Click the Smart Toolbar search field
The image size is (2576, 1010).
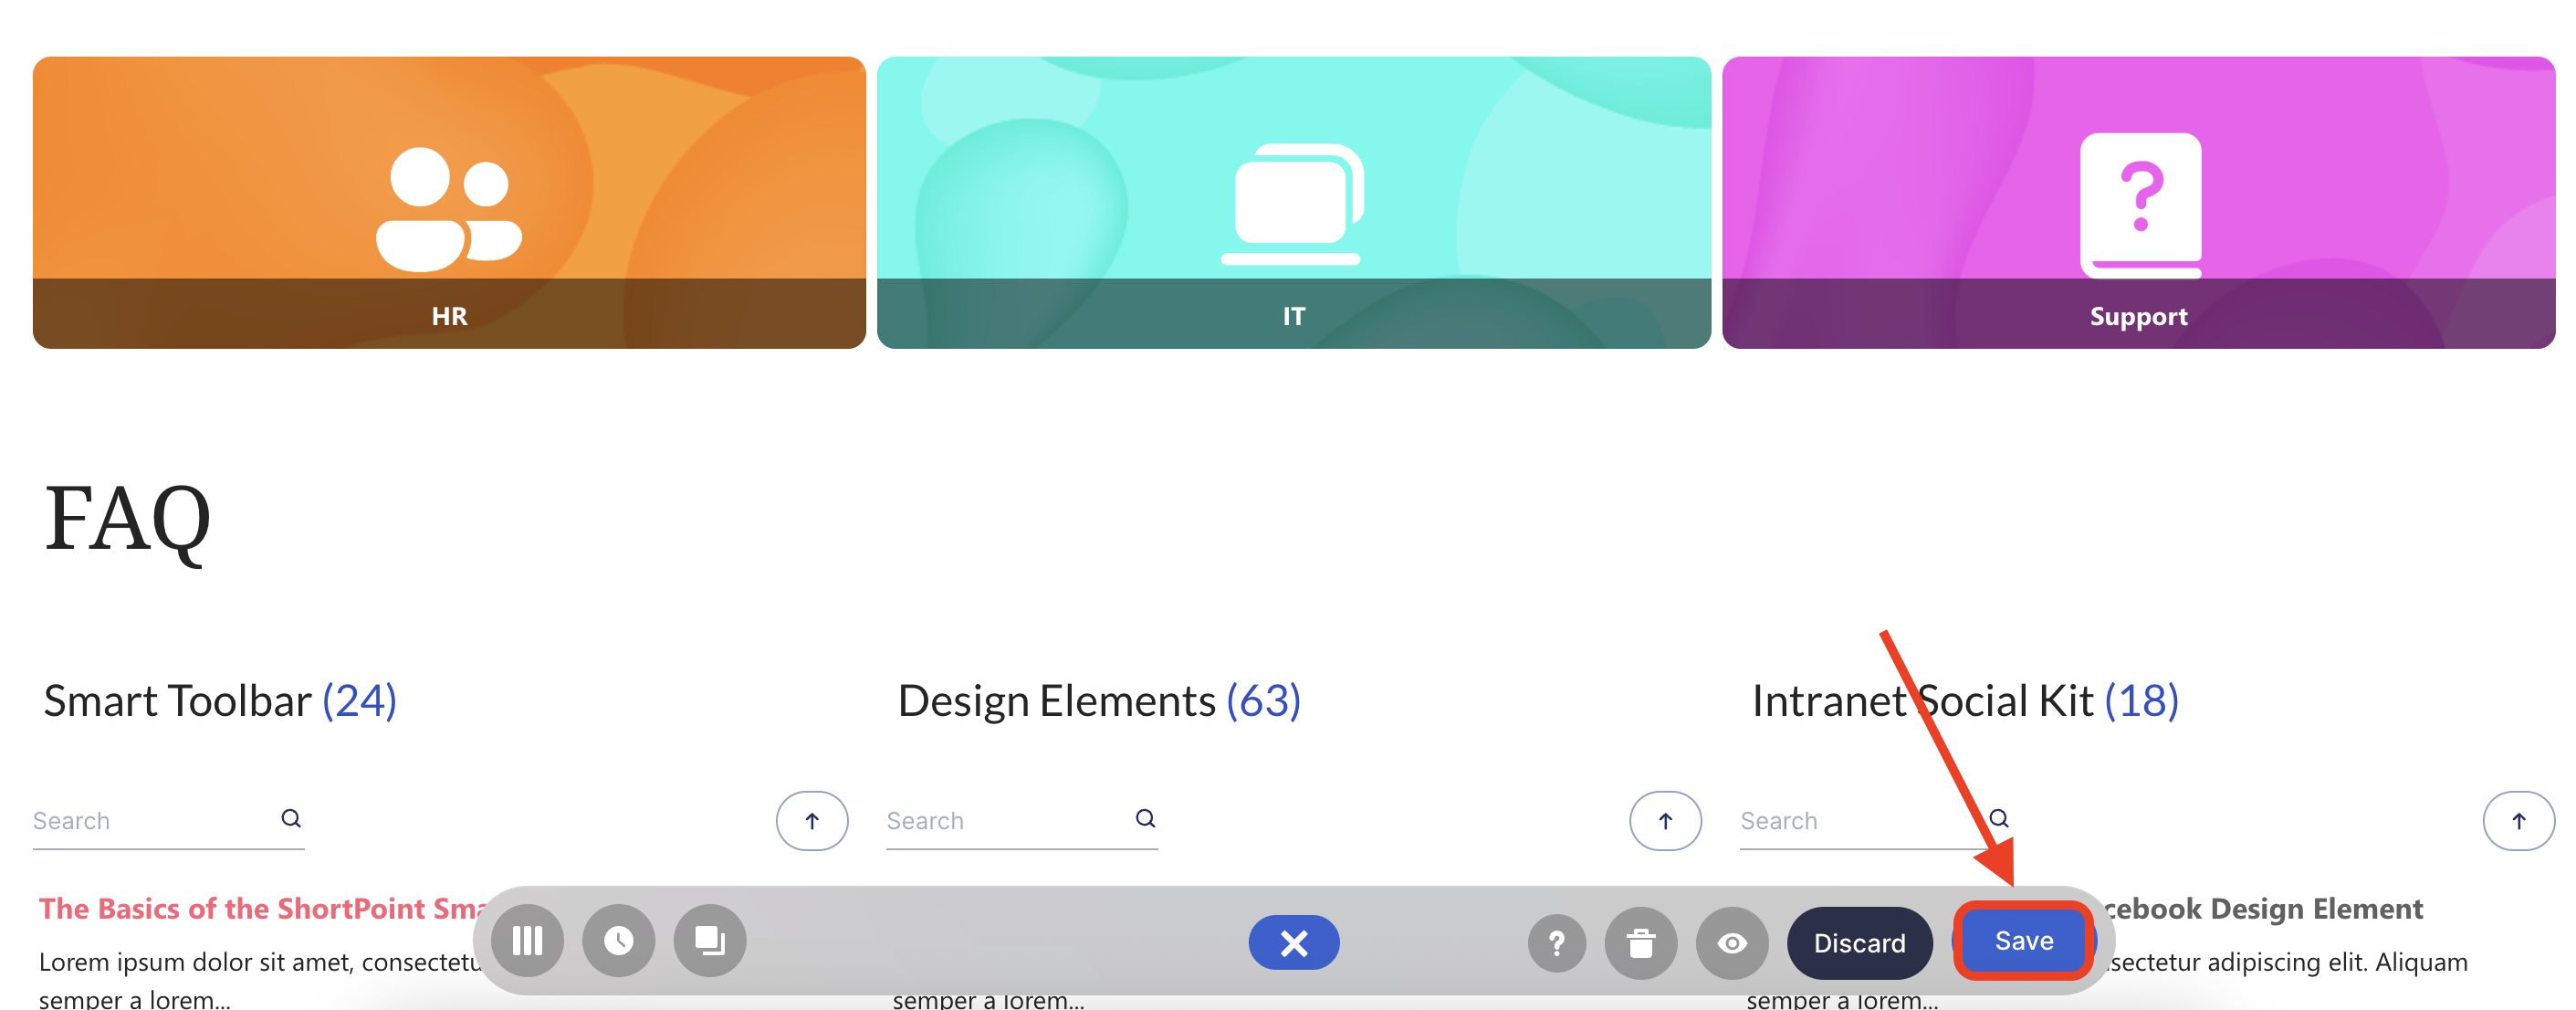click(150, 821)
